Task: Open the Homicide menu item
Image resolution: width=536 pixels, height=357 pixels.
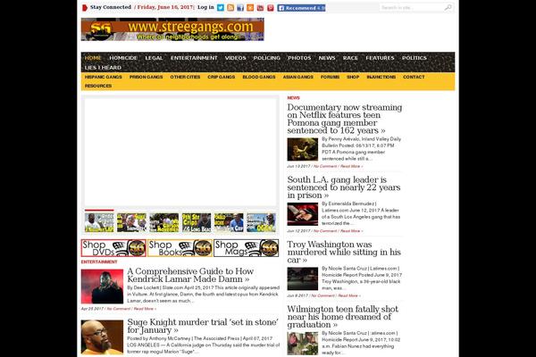Action: tap(123, 57)
